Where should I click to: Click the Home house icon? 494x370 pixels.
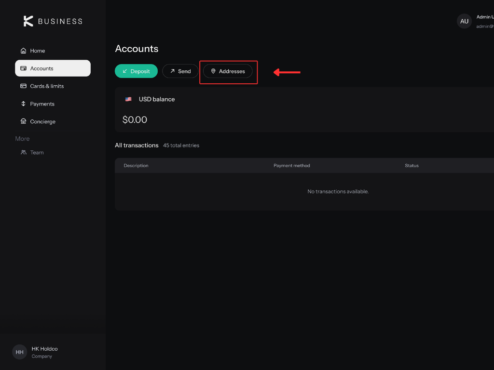pyautogui.click(x=23, y=51)
